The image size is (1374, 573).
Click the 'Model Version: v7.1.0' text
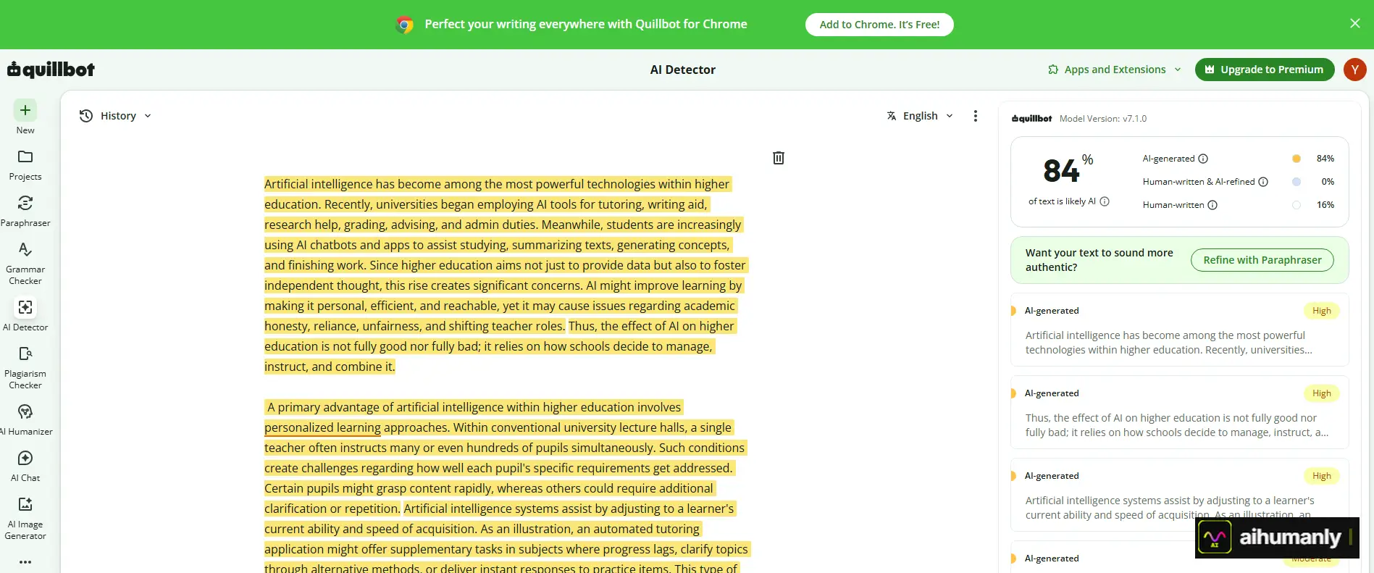(x=1103, y=119)
